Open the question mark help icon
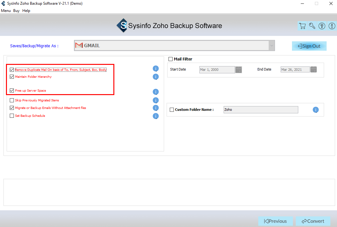This screenshot has width=337, height=227. pos(322,26)
